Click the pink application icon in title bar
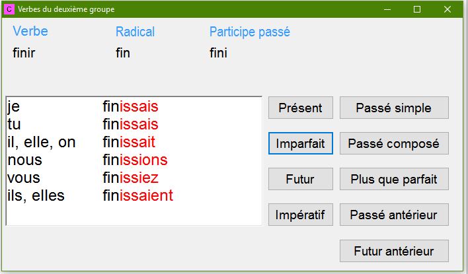This screenshot has height=274, width=468. click(9, 9)
